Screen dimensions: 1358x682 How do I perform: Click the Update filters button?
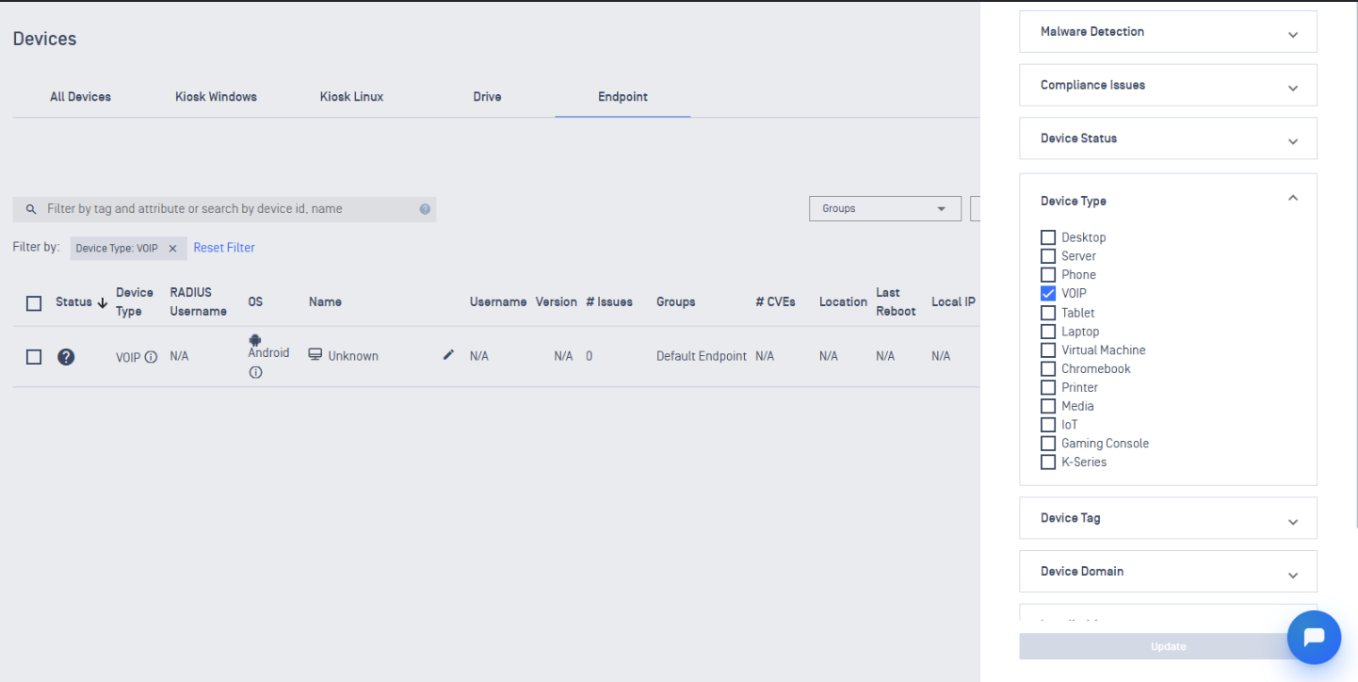point(1168,646)
